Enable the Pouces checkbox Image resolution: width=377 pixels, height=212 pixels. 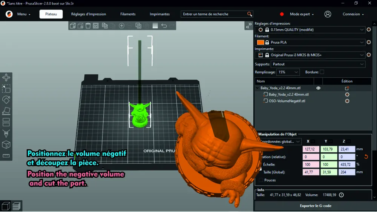[261, 180]
